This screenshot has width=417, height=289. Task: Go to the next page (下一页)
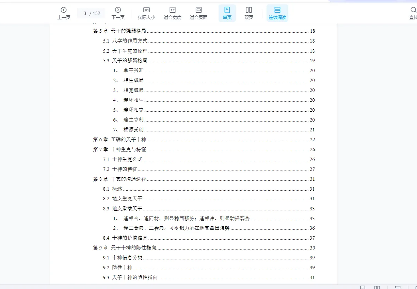click(118, 13)
